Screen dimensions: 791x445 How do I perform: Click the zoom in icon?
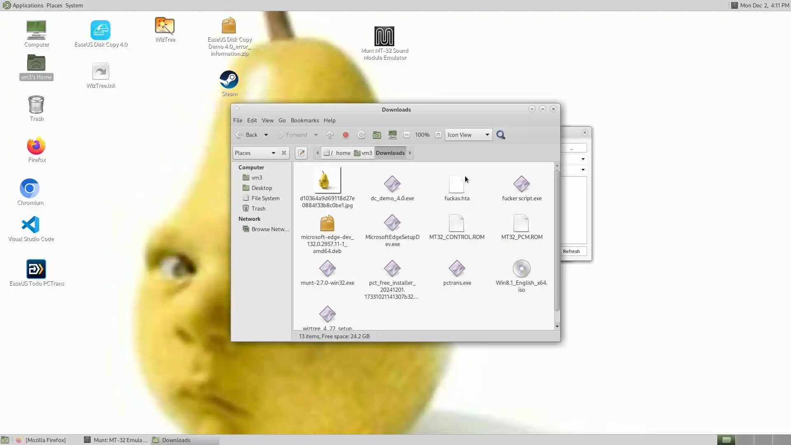pyautogui.click(x=438, y=135)
